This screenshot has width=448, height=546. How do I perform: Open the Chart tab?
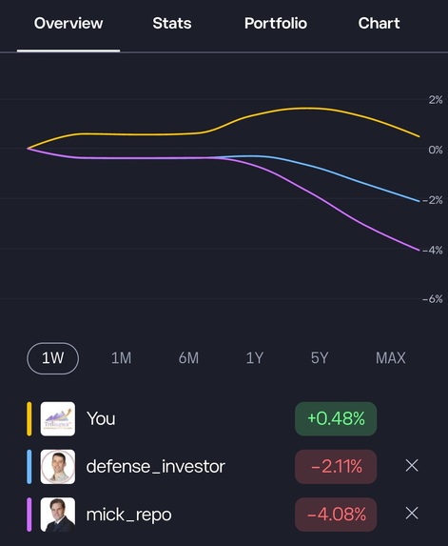point(379,24)
